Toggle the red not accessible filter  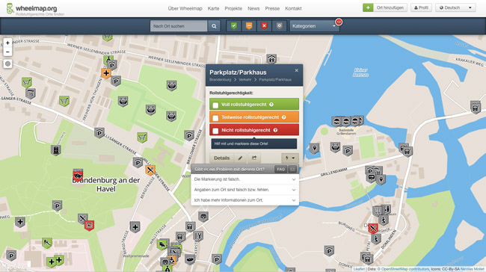coord(264,26)
